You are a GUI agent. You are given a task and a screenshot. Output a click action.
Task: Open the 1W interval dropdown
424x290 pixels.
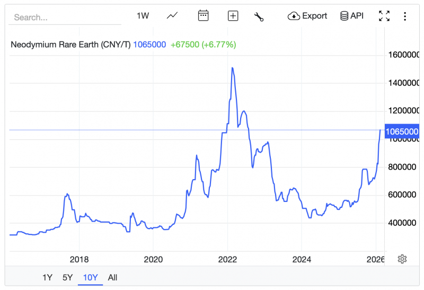(x=143, y=16)
